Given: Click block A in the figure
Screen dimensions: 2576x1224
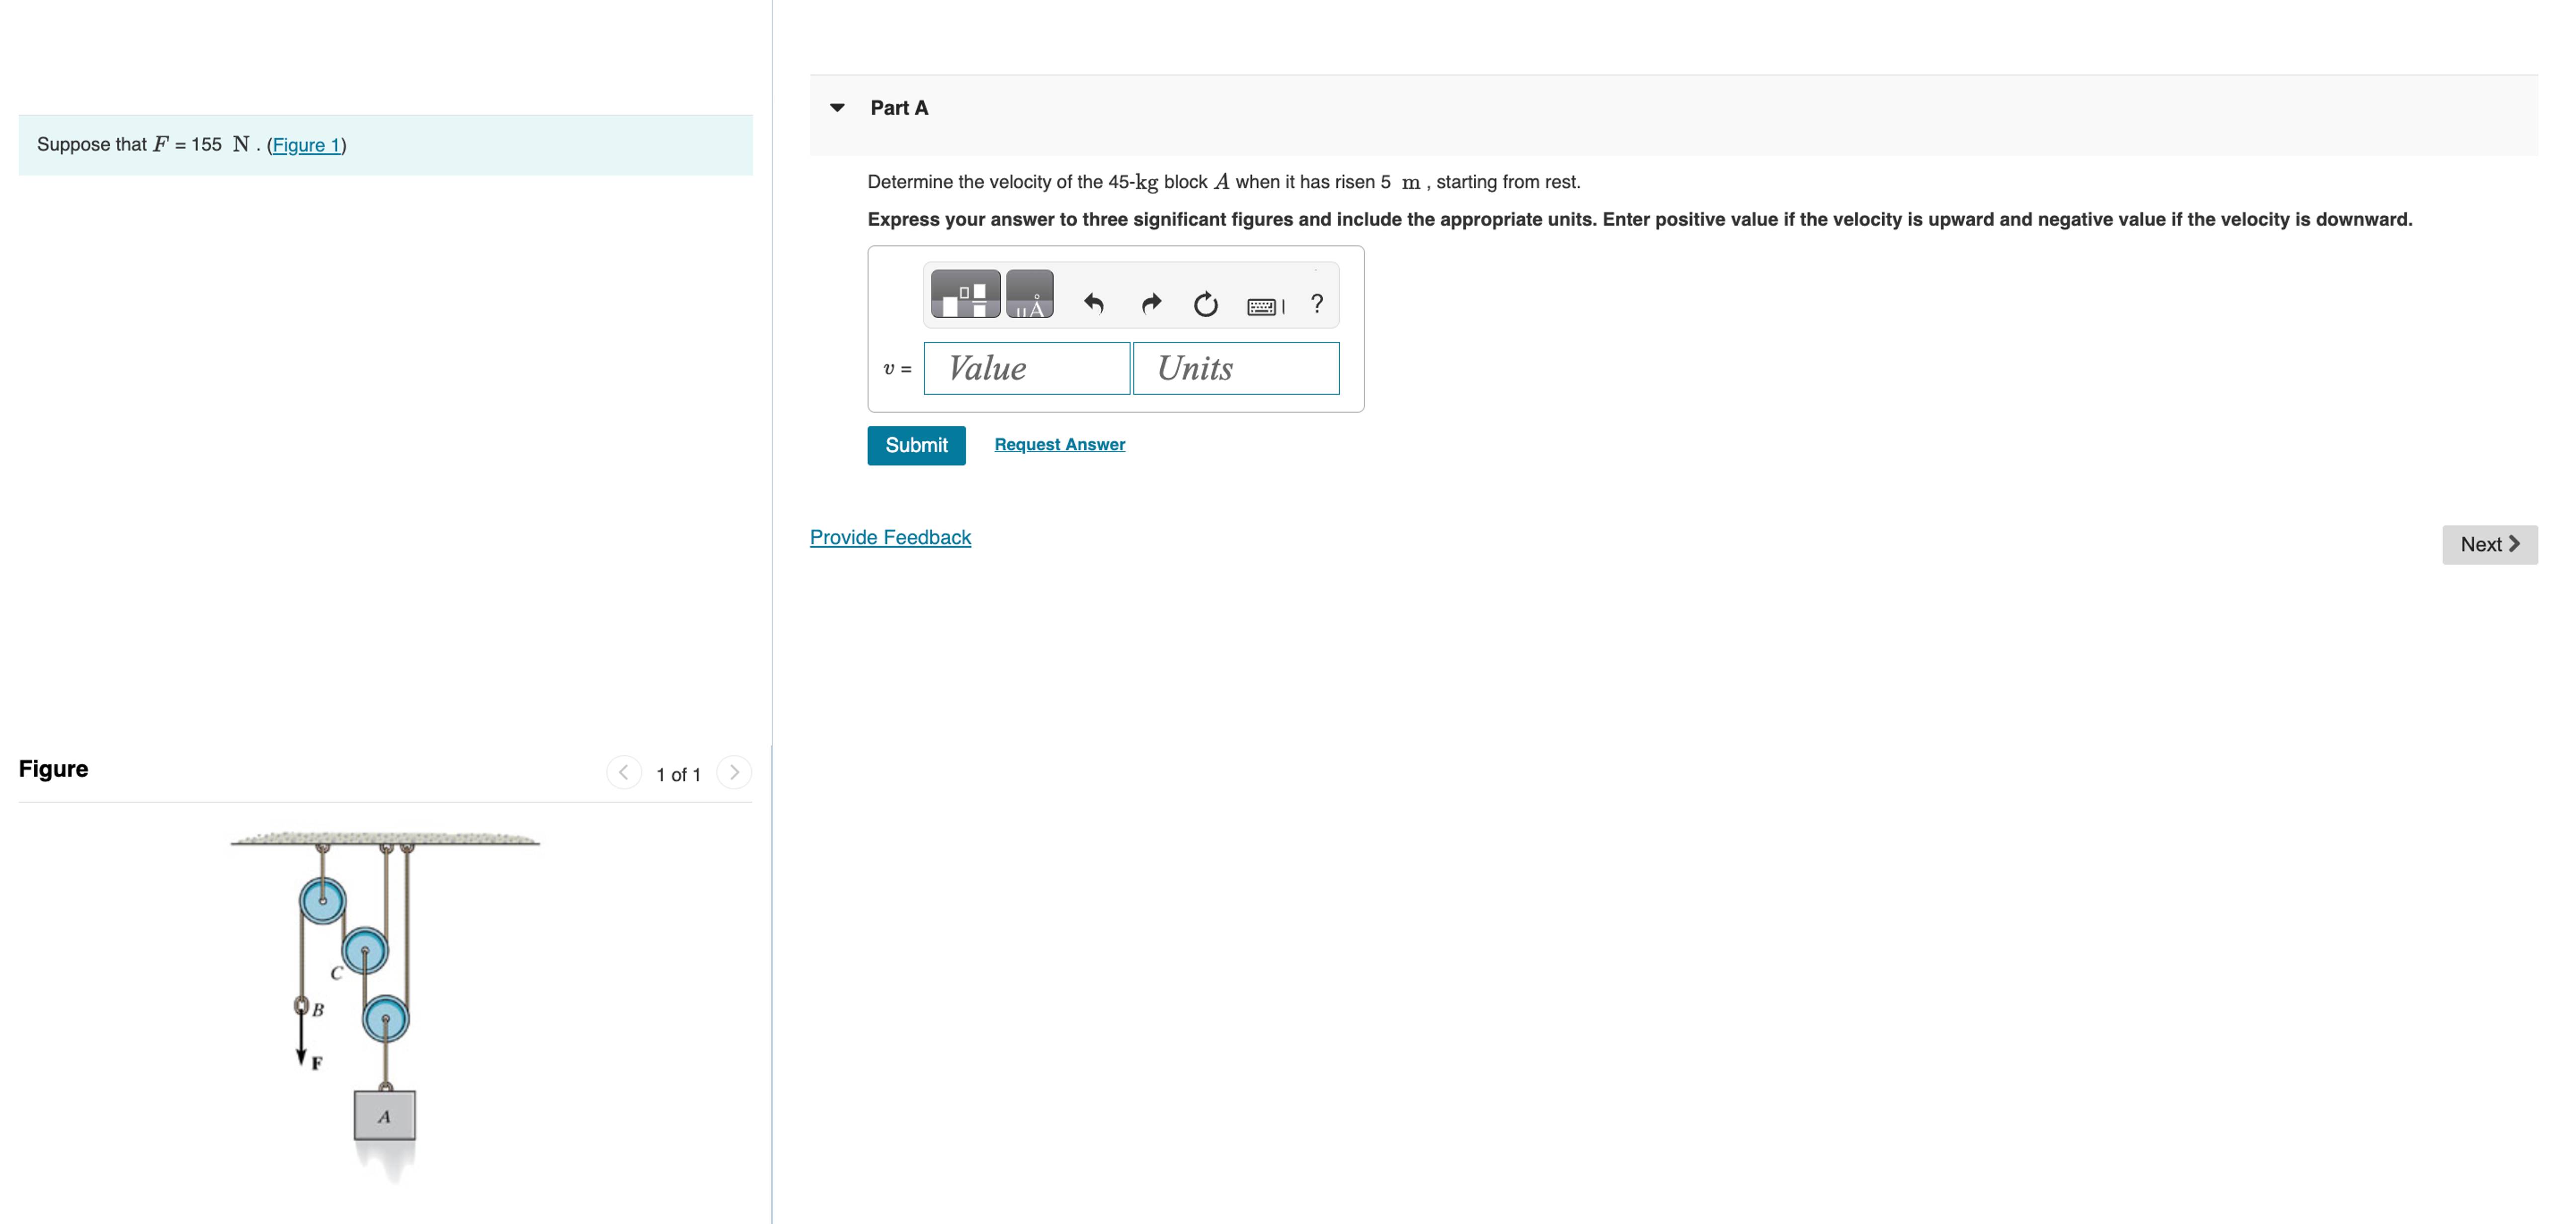Looking at the screenshot, I should coord(385,1115).
